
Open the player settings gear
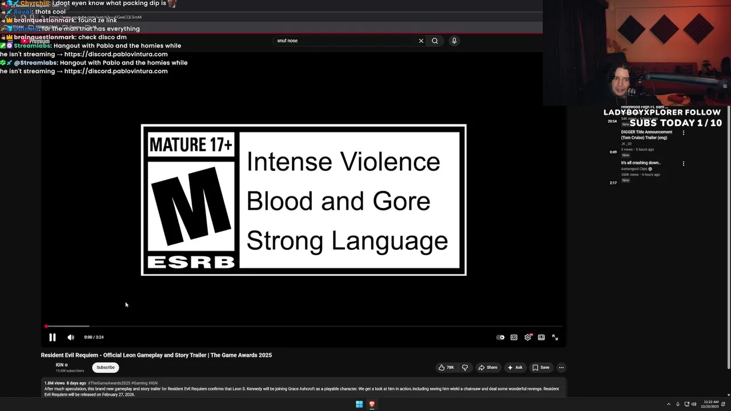tap(528, 337)
